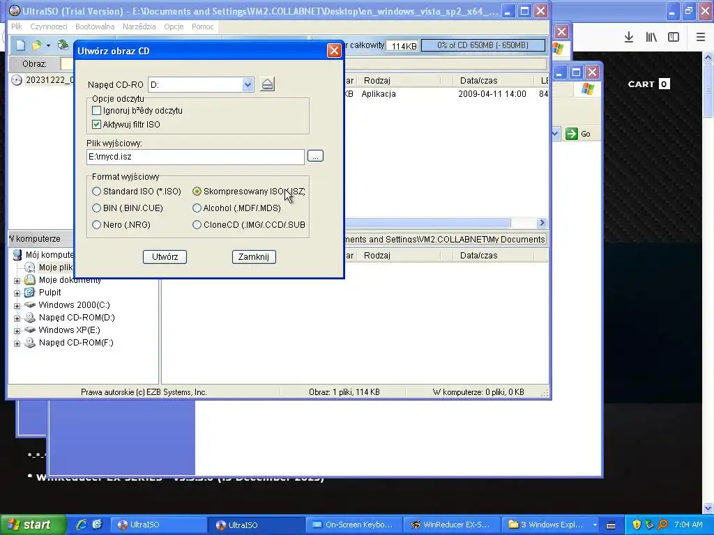
Task: Select Standard ISO (*.ISO) format
Action: pyautogui.click(x=96, y=192)
